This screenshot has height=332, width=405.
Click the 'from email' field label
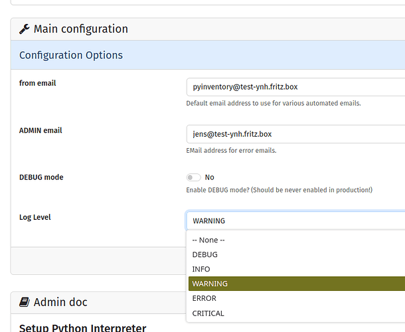click(x=37, y=83)
